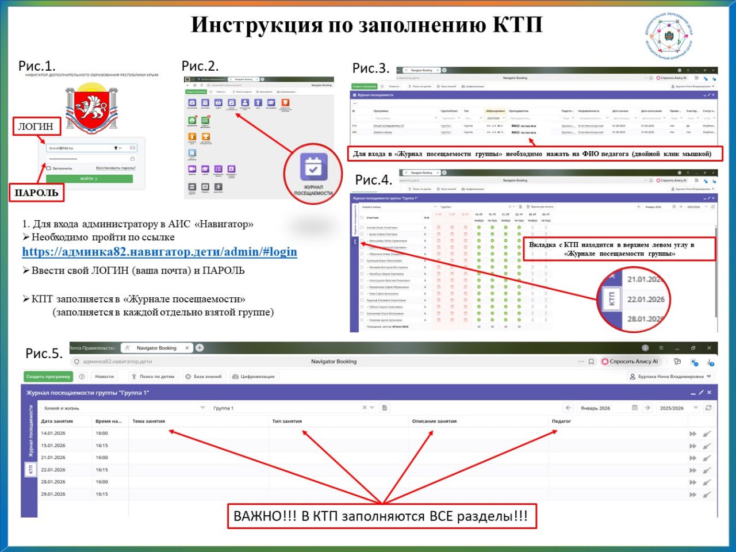Click the help question-mark icon in Рис.5 toolbar
The image size is (736, 552).
[x=82, y=377]
